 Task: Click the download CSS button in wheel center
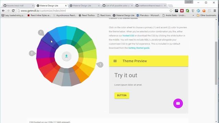tap(66, 56)
